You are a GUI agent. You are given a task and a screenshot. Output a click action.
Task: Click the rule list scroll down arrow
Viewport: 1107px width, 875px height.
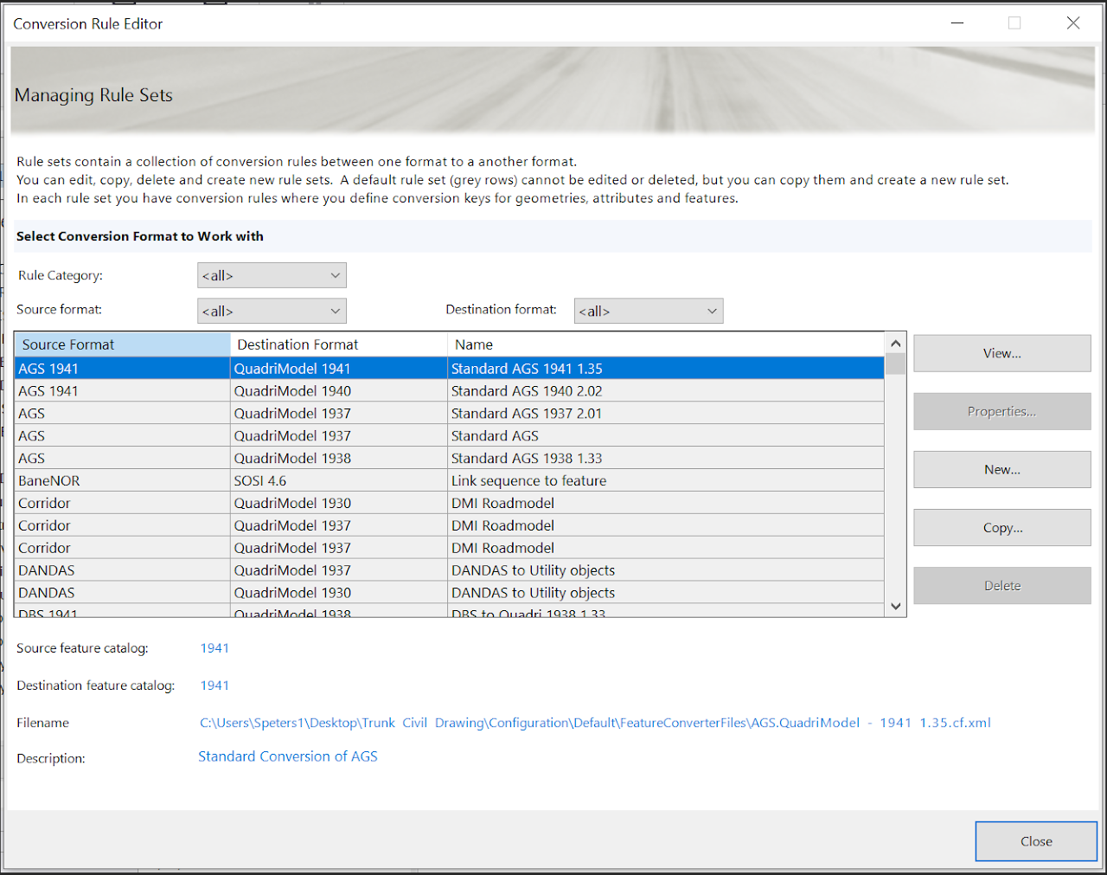(x=896, y=606)
